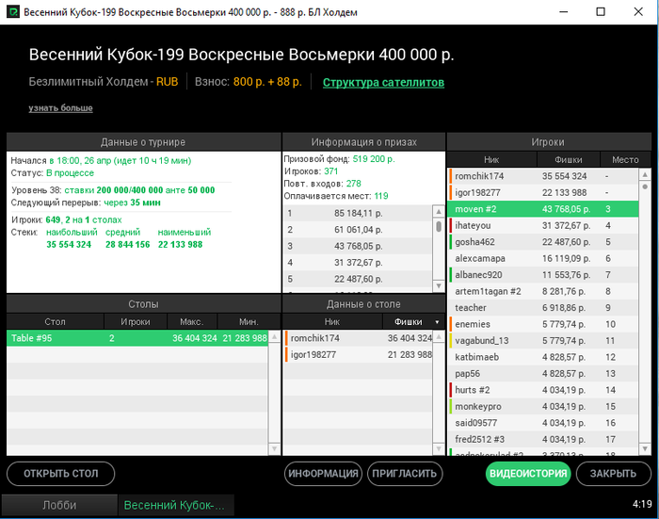Click table data scrollbar down arrow
The height and width of the screenshot is (519, 659).
pyautogui.click(x=439, y=448)
